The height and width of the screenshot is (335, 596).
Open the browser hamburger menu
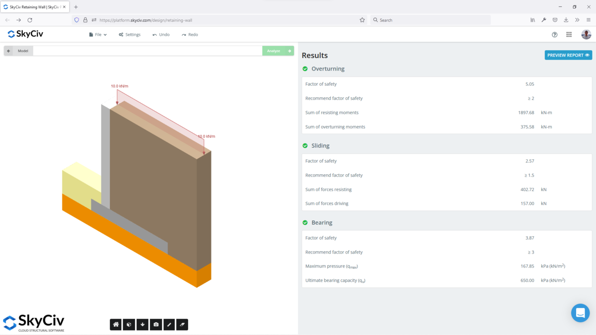[x=588, y=20]
